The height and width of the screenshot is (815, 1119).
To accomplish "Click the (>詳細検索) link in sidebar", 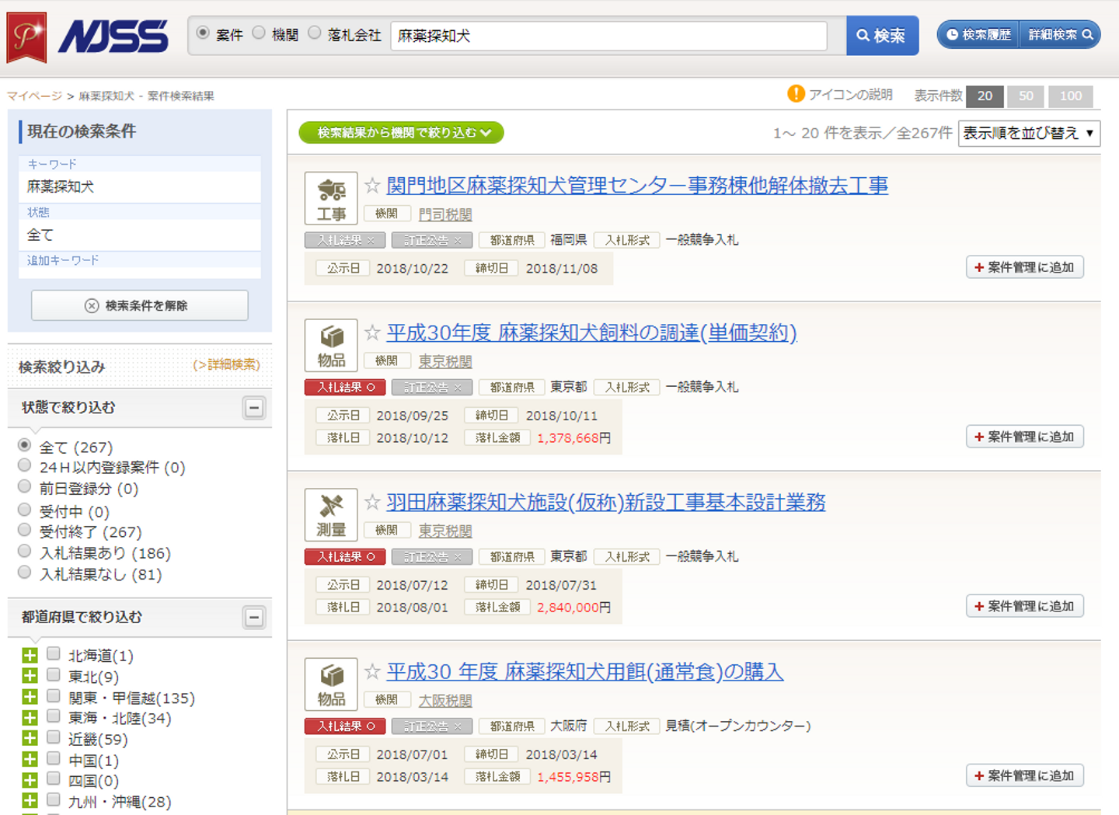I will (226, 364).
